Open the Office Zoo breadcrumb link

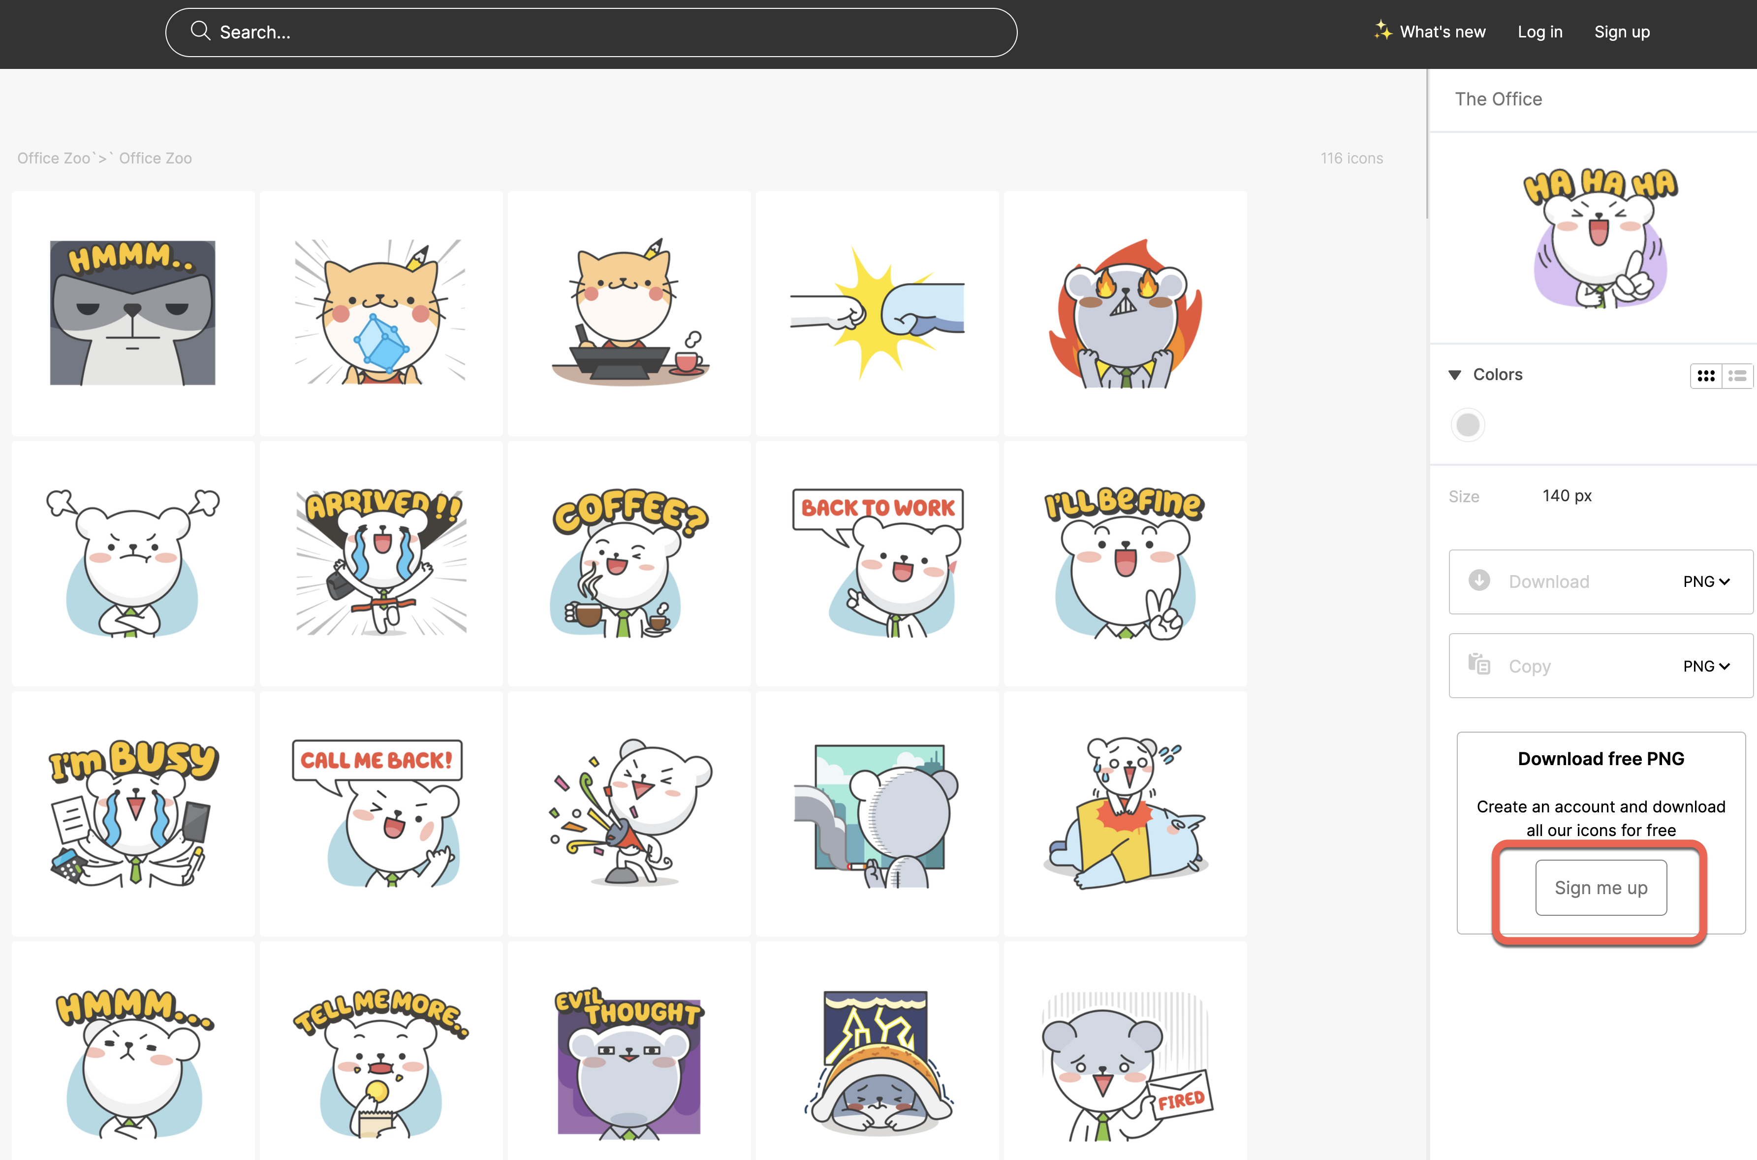point(53,159)
